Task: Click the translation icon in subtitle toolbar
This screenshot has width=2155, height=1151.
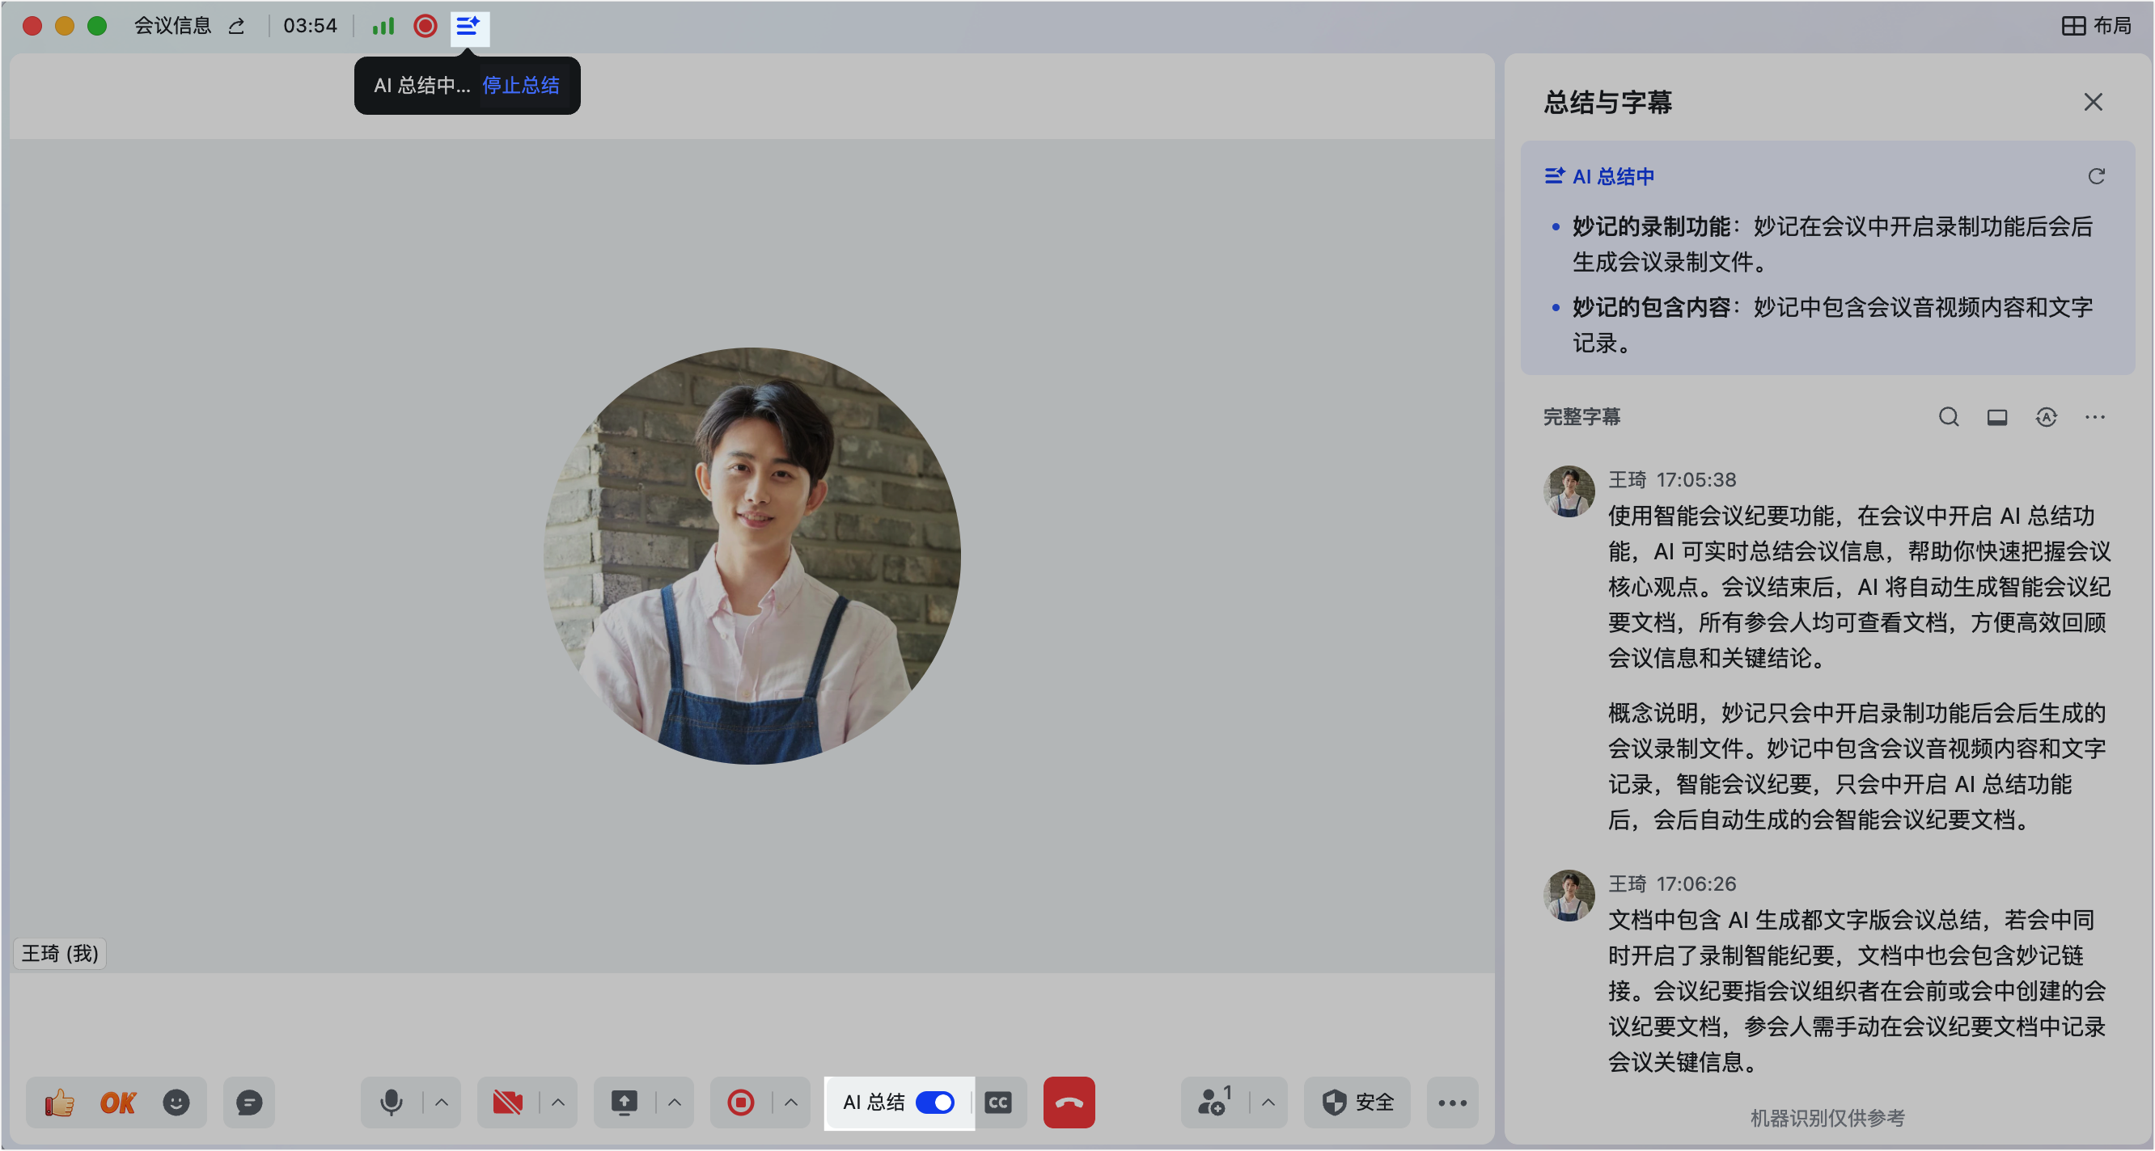Action: pos(2047,417)
